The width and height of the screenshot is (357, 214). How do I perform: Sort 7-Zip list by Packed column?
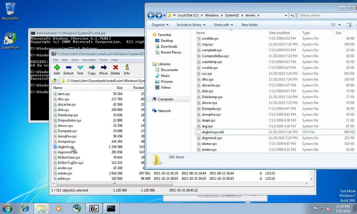134,88
